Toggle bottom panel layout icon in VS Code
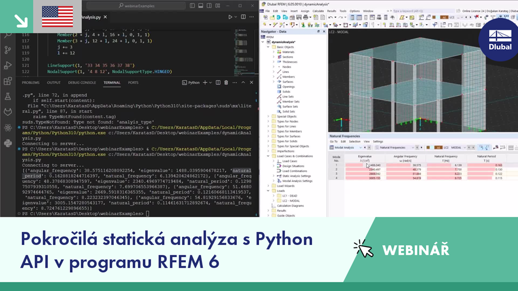Image resolution: width=518 pixels, height=291 pixels. (x=200, y=6)
